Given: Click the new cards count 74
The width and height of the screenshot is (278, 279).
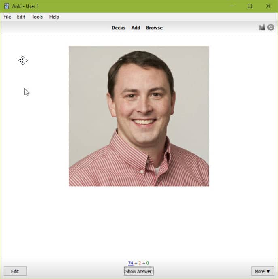Looking at the screenshot, I should click(x=131, y=263).
